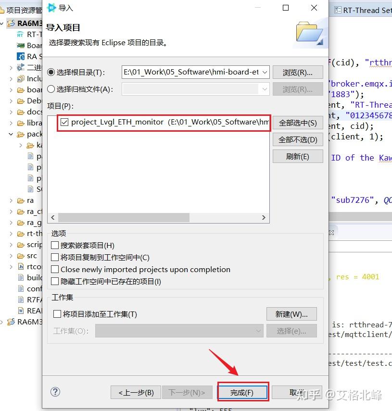Viewport: 392px width, 411px height.
Task: Click the help question mark icon
Action: click(55, 392)
